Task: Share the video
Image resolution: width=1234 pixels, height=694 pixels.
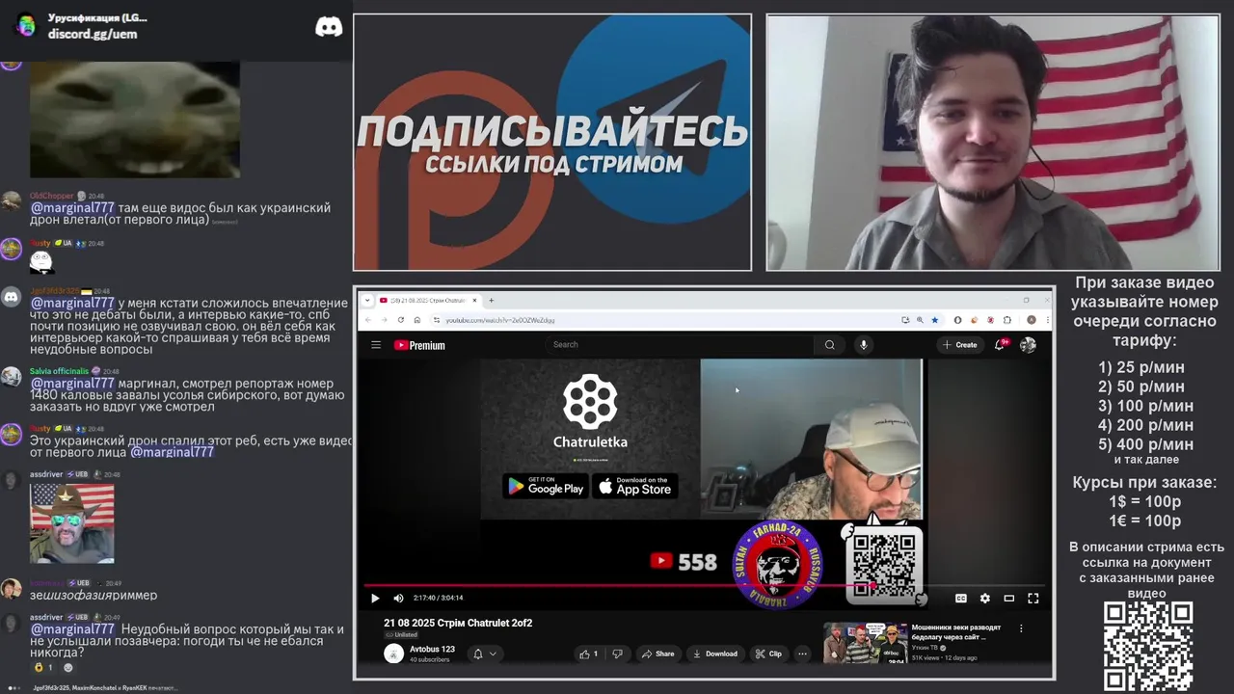Action: click(x=657, y=654)
